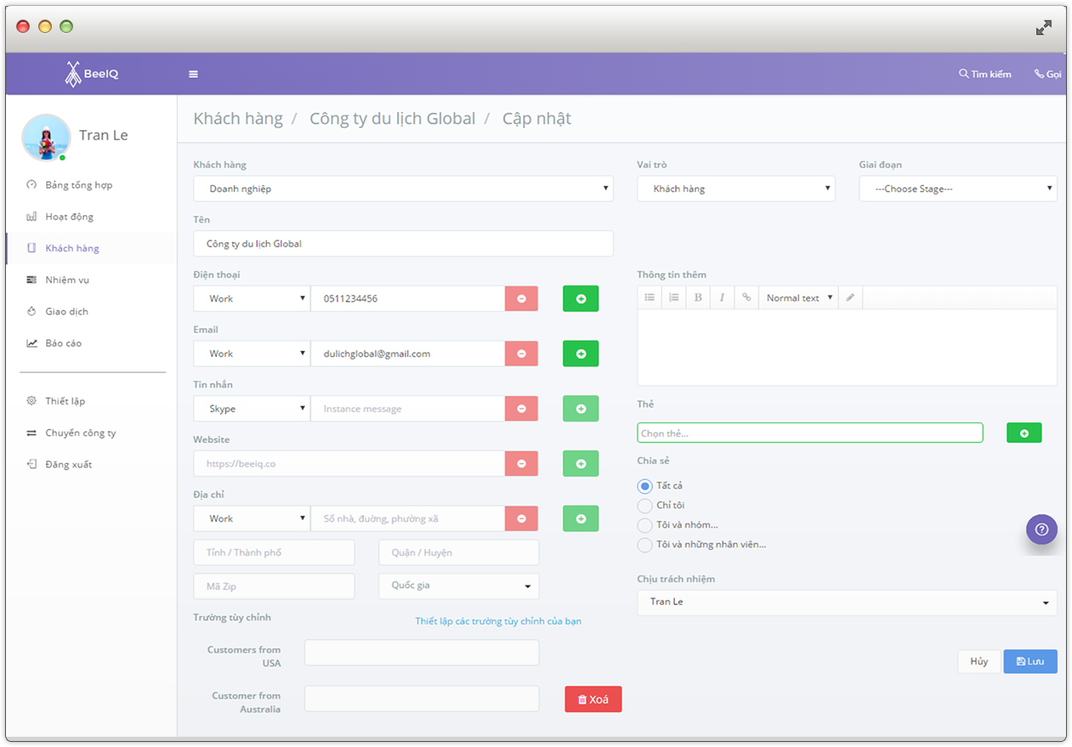Choose the "Tôi và nhóm..." sharing option
The width and height of the screenshot is (1072, 747).
pos(645,525)
